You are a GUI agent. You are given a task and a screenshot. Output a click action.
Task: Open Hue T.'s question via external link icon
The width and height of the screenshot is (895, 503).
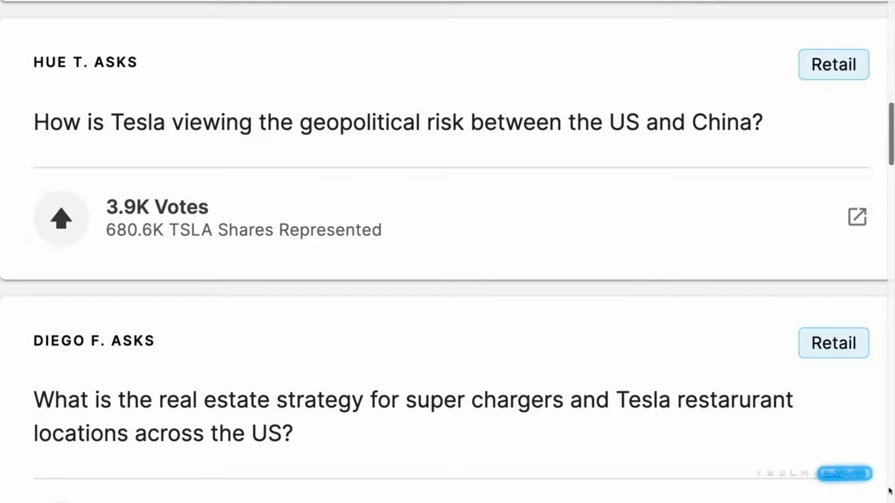[x=857, y=217]
